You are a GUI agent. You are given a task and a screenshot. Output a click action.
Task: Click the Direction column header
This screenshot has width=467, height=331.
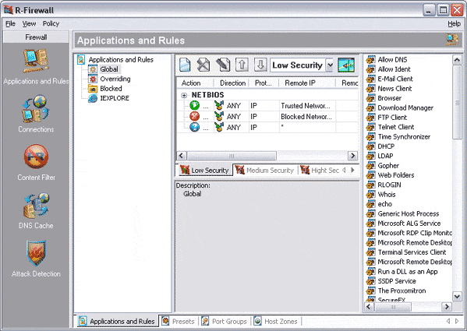(x=232, y=83)
